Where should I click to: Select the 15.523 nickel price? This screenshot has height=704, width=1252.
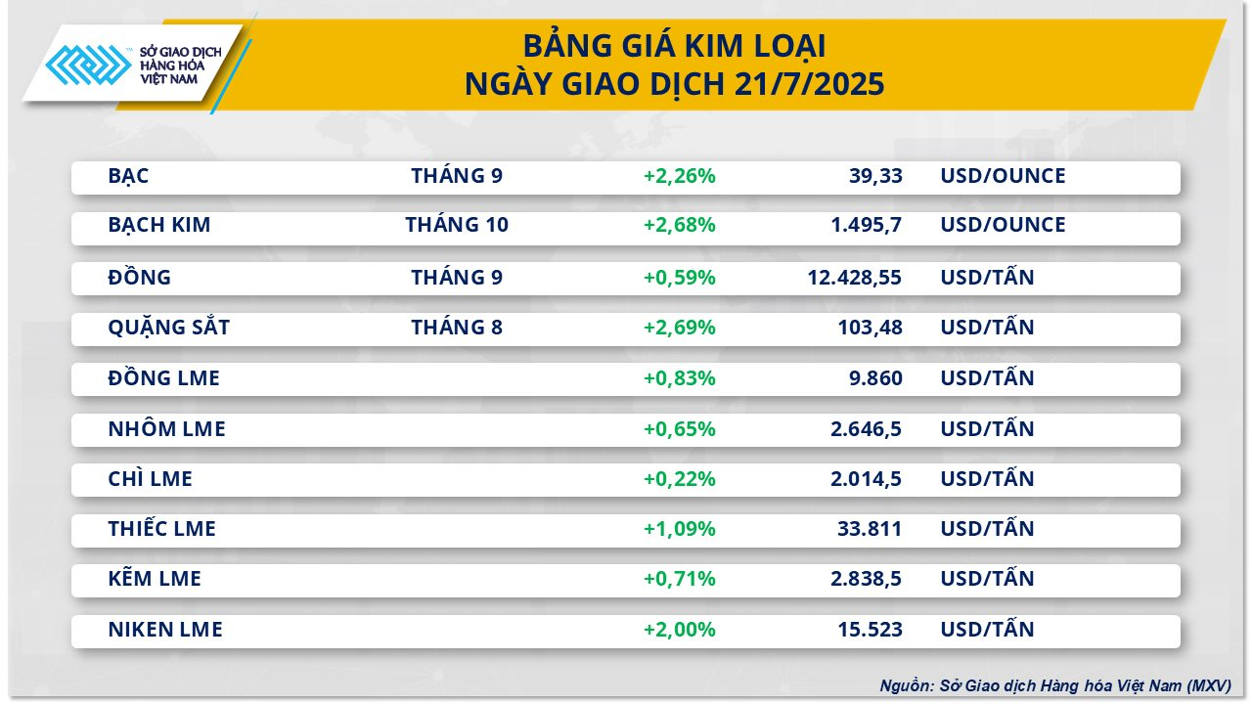tap(870, 630)
